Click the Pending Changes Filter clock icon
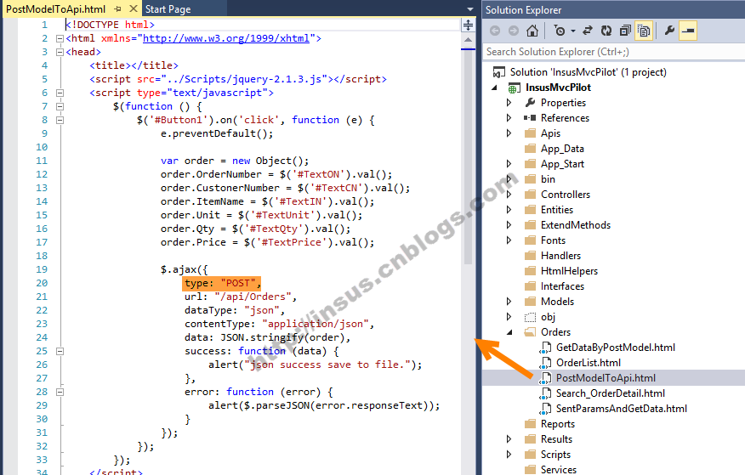The image size is (745, 475). click(x=560, y=31)
